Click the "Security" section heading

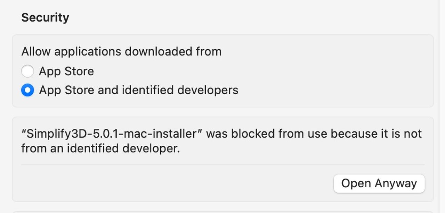45,18
